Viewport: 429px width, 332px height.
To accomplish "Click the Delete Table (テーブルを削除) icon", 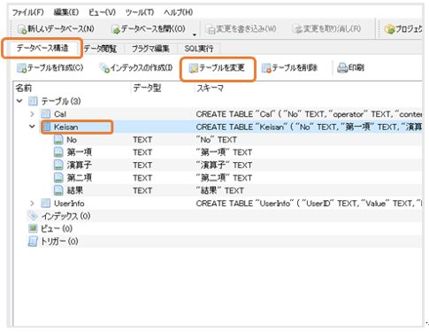I will coord(266,68).
